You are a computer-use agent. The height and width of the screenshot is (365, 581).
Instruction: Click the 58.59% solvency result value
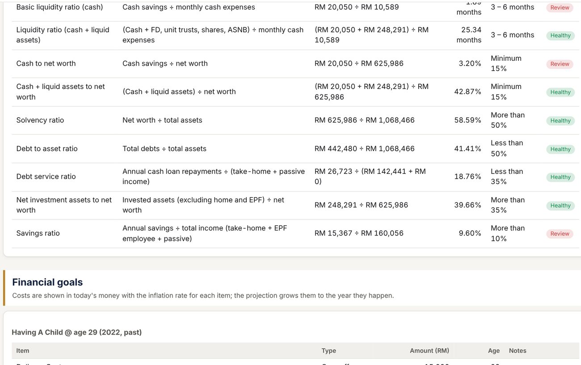point(467,120)
